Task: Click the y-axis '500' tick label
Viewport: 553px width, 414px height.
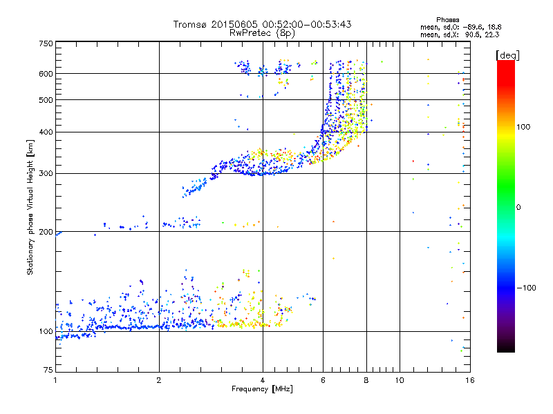Action: tap(46, 100)
